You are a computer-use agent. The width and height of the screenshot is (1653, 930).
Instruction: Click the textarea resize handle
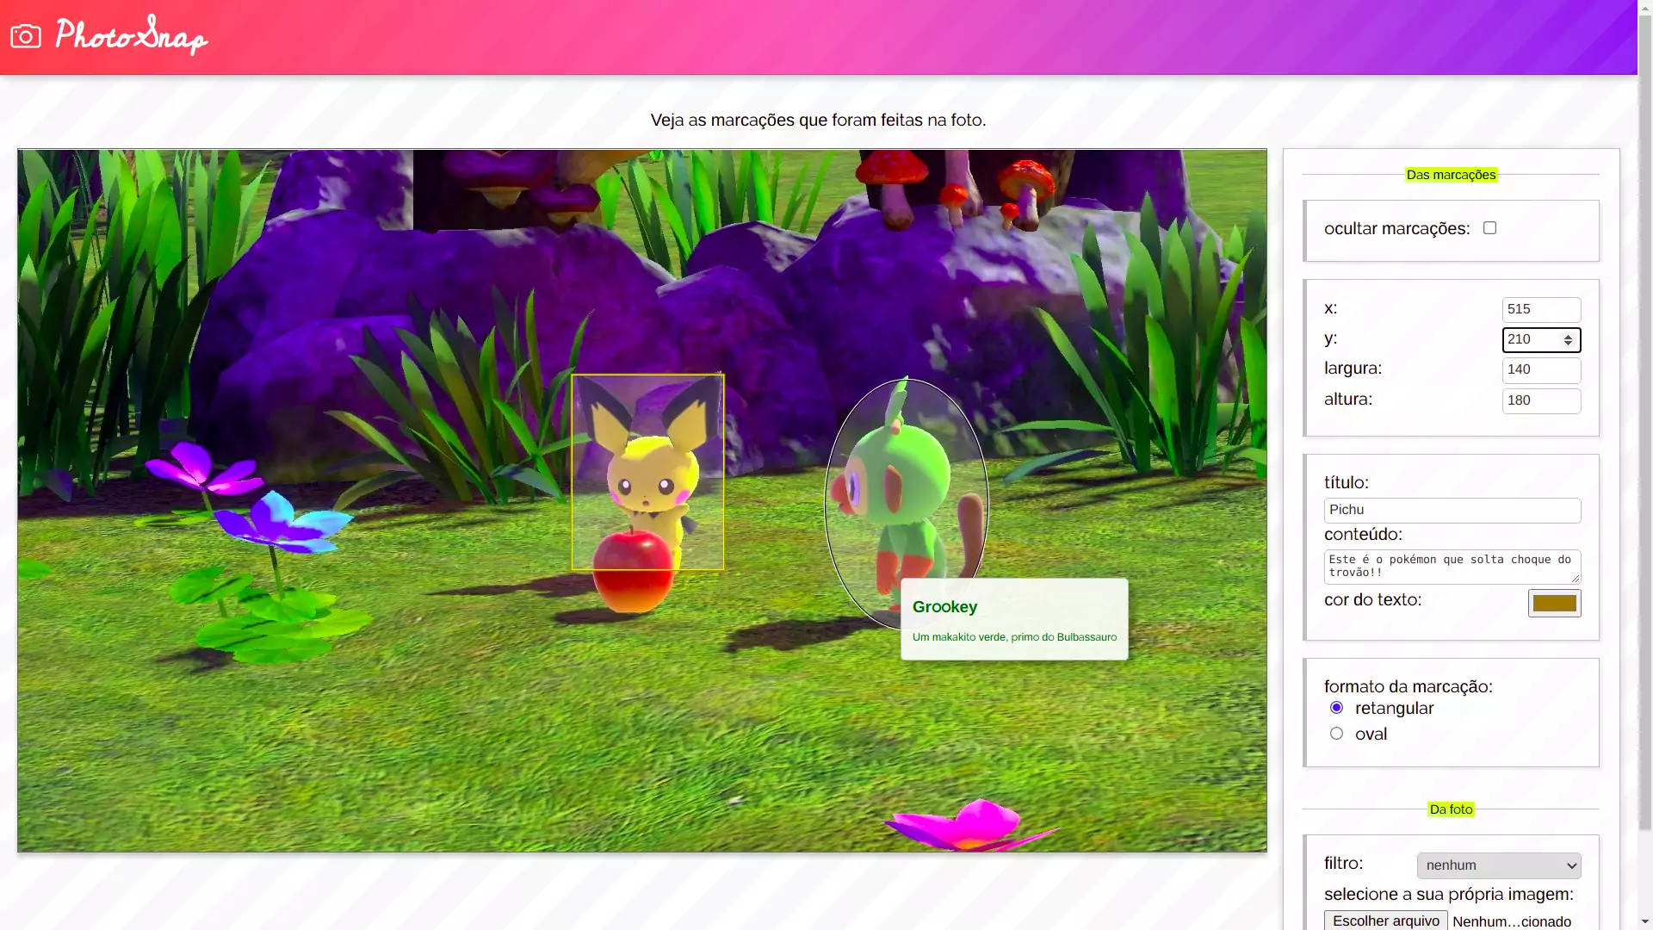pyautogui.click(x=1576, y=580)
